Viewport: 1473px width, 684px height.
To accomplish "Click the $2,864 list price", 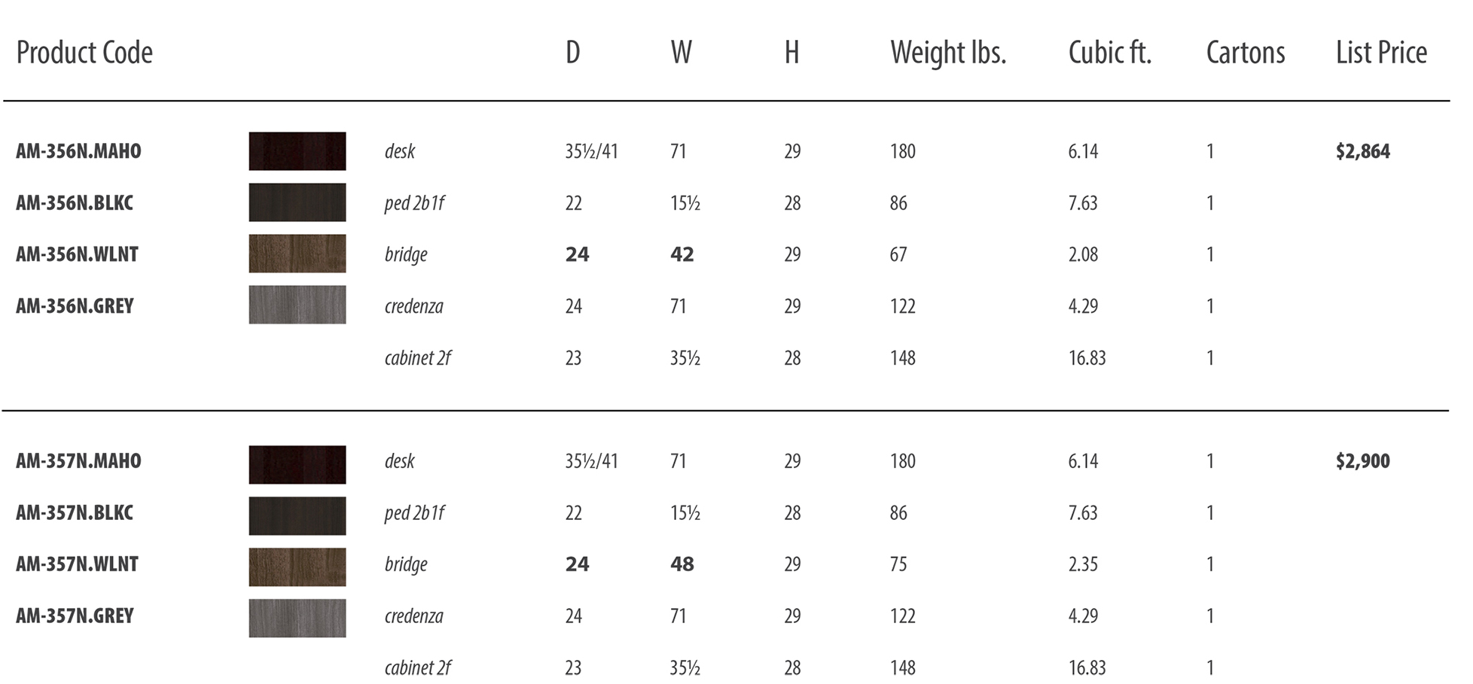I will 1363,151.
